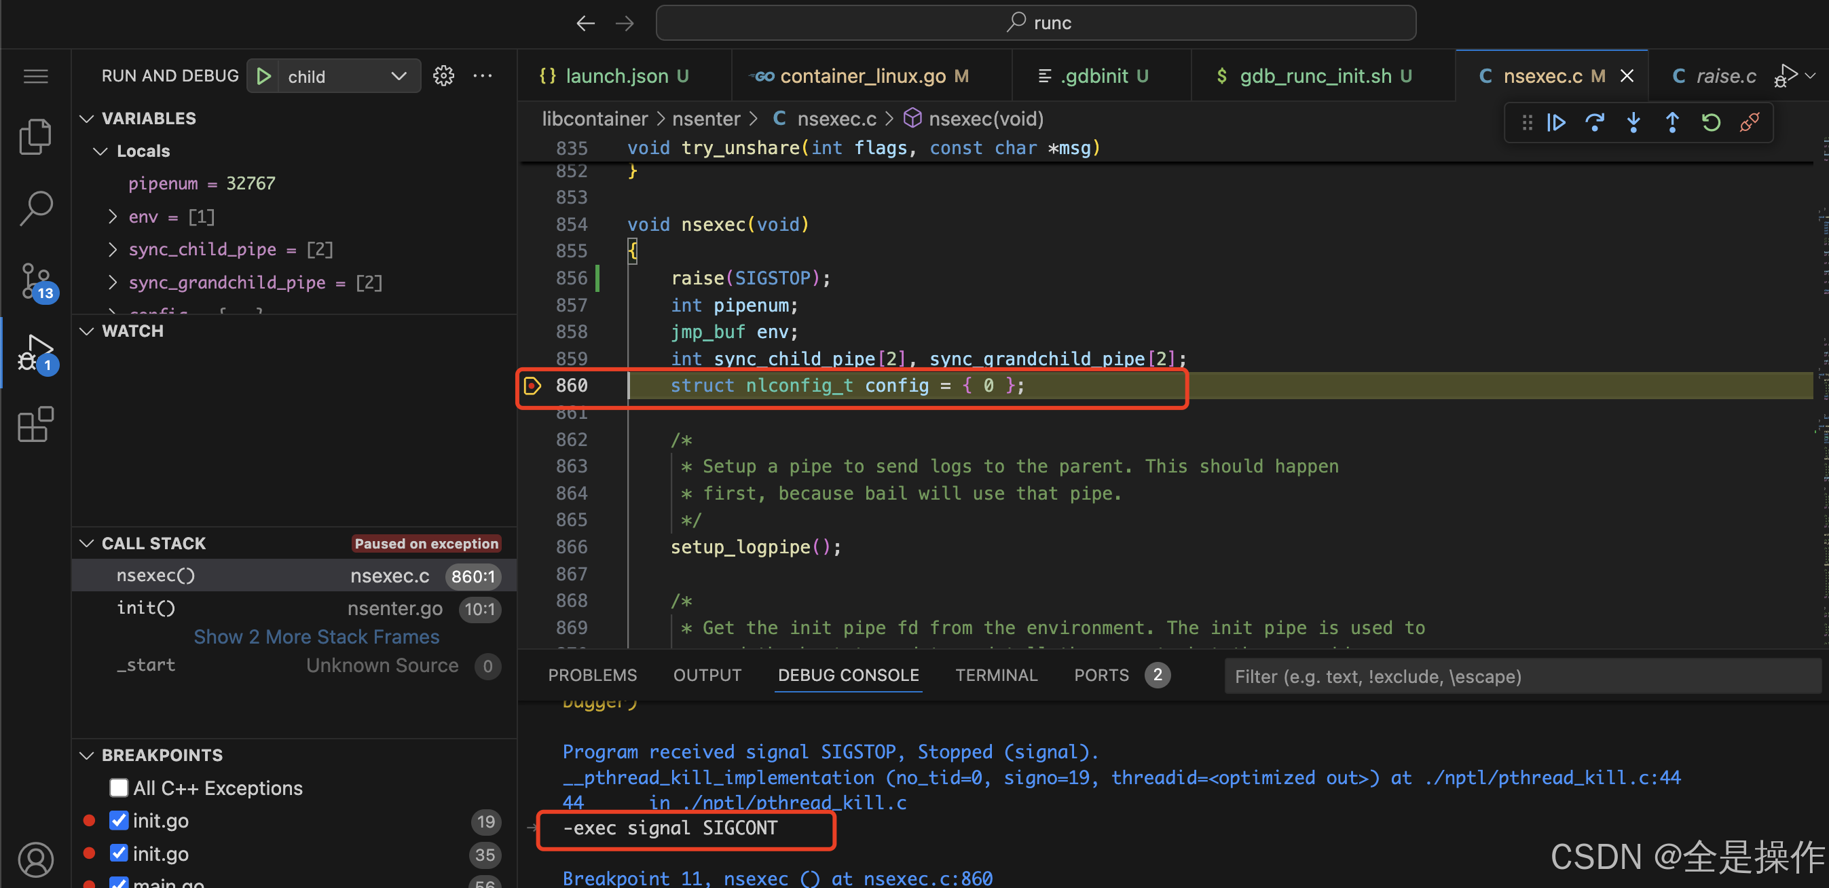Open the Extensions view

tap(35, 424)
